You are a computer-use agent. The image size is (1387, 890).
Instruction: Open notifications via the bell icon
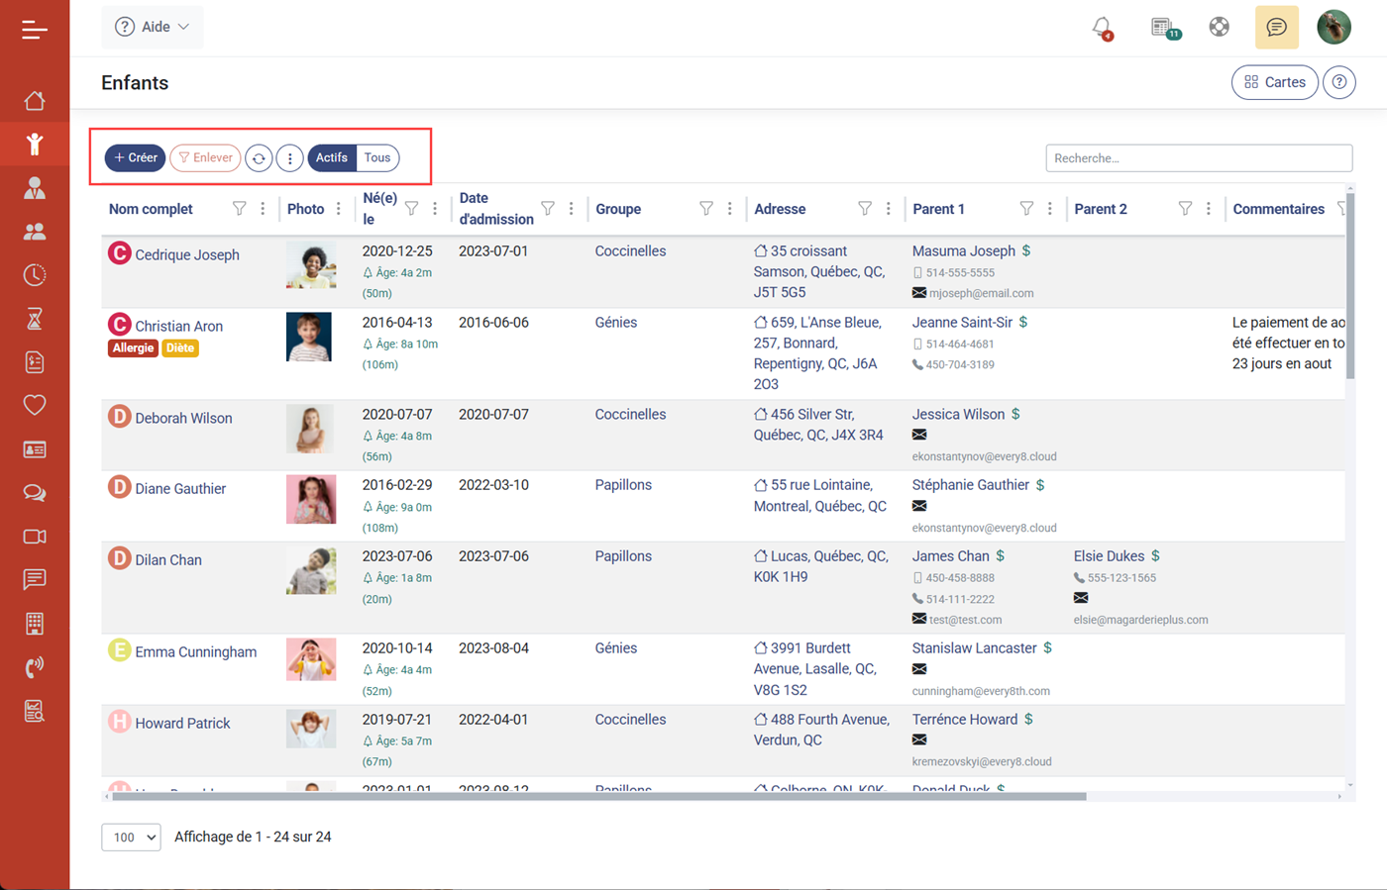click(1102, 27)
